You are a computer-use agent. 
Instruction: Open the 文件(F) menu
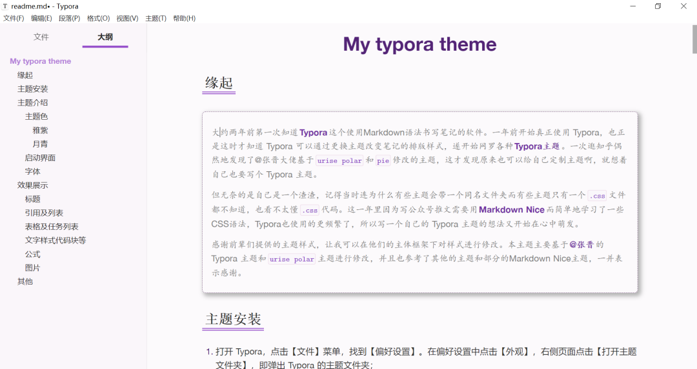pyautogui.click(x=14, y=18)
